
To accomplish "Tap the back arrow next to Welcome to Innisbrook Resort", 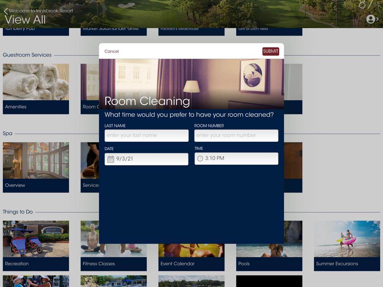I will [6, 11].
